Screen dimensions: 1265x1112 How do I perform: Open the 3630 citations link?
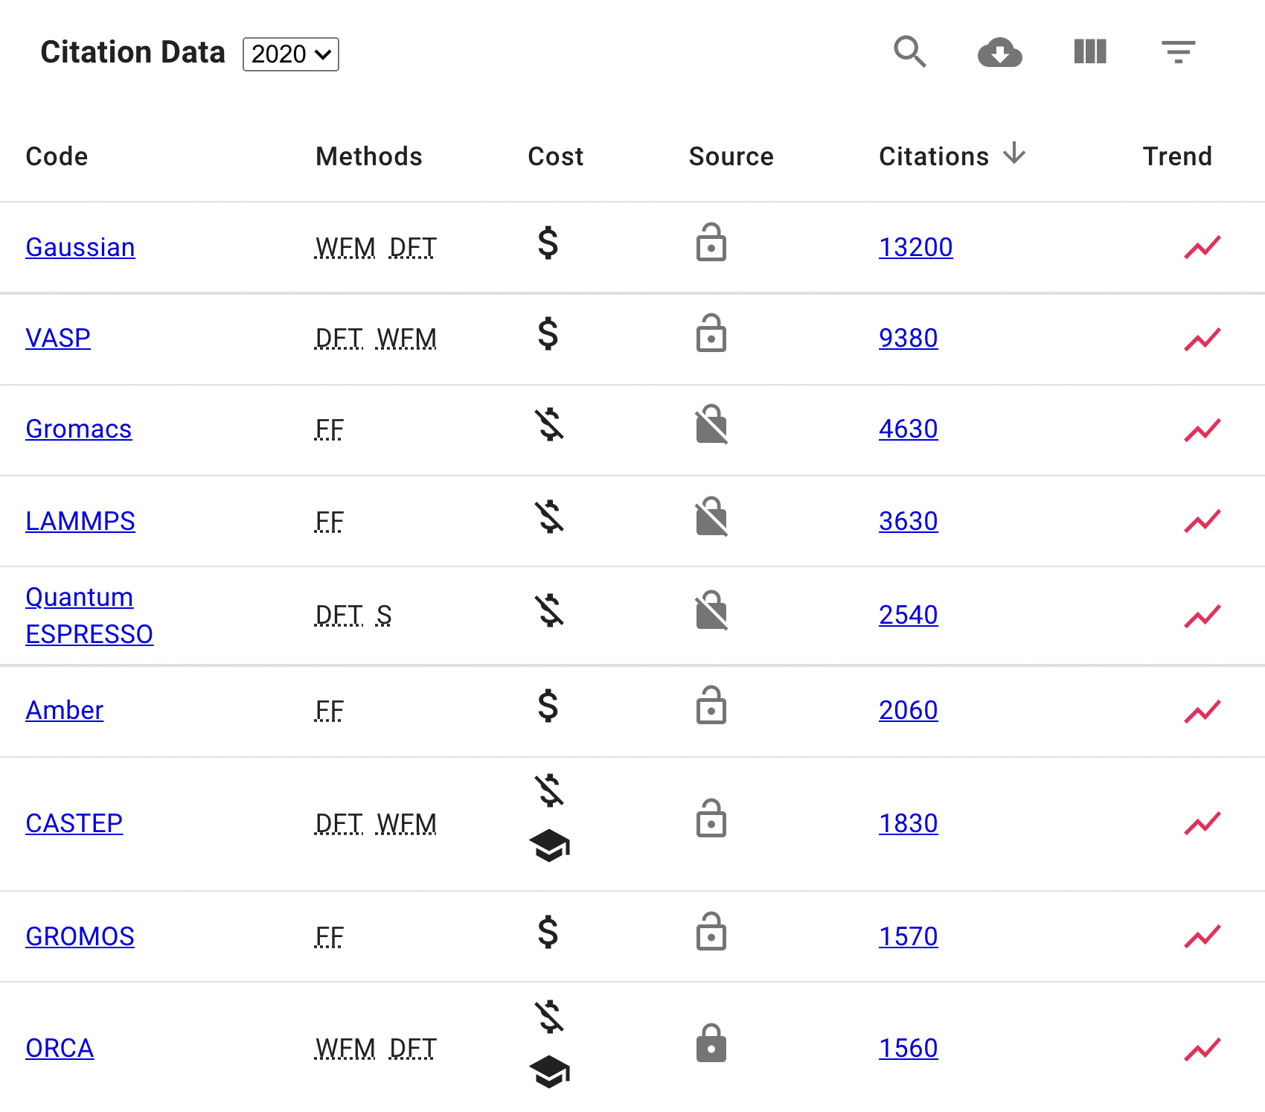[909, 521]
